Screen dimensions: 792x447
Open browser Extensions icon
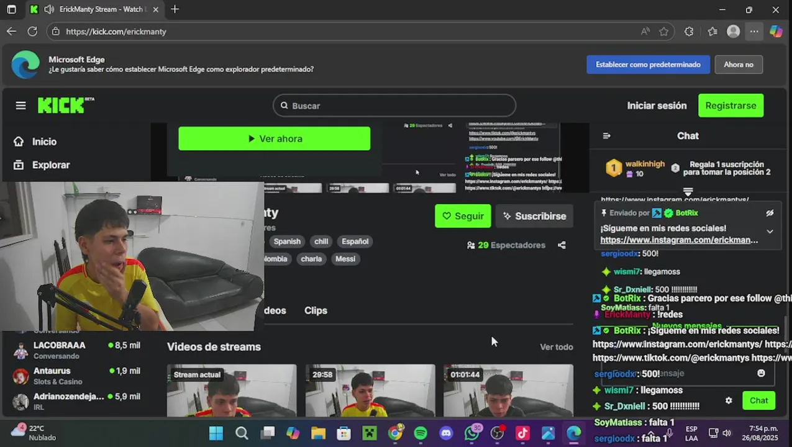pos(689,31)
